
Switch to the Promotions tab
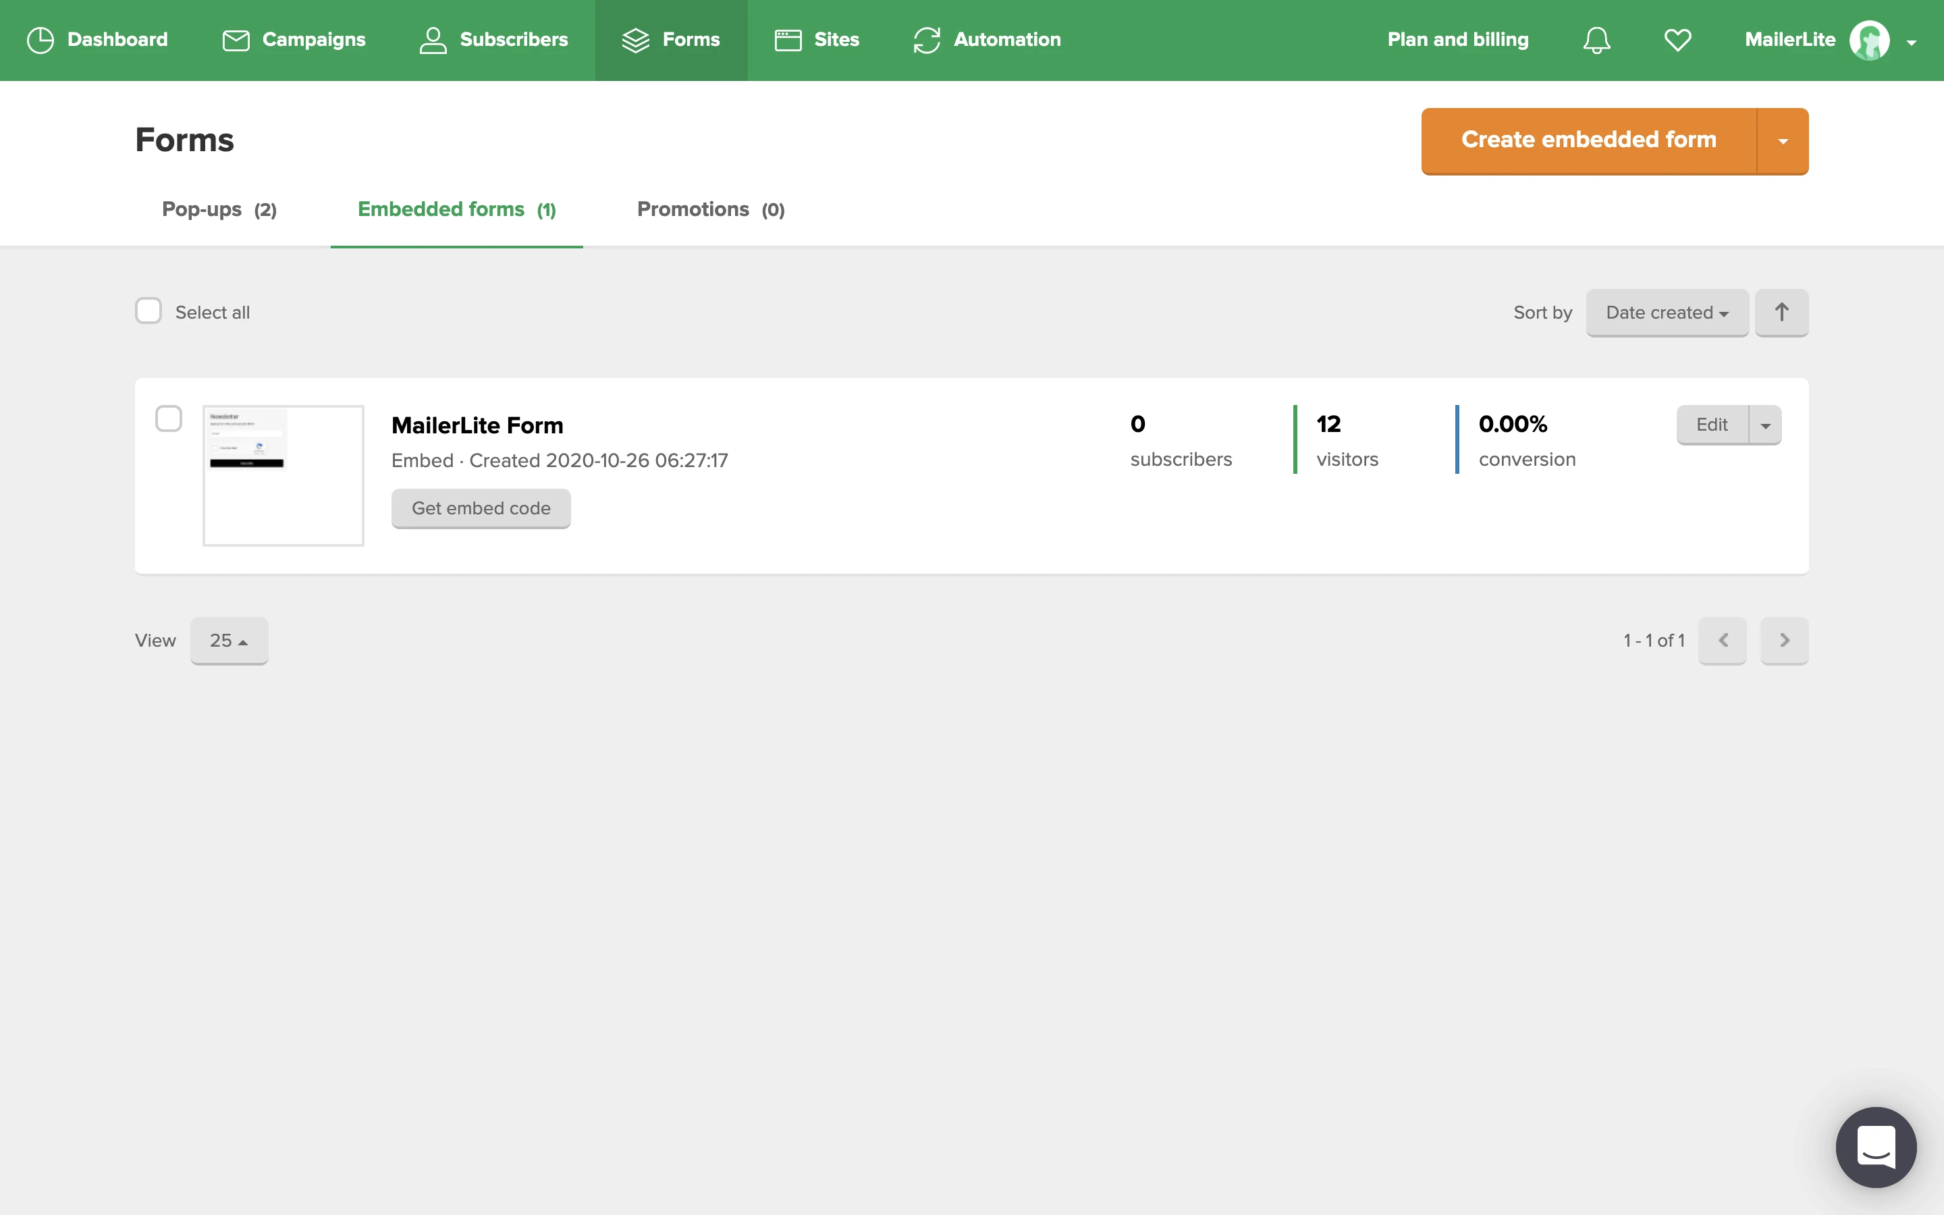710,210
